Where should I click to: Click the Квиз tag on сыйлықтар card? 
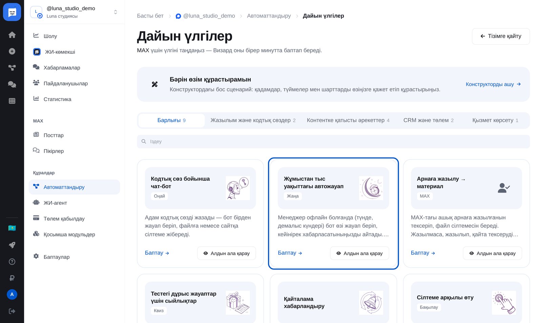(159, 310)
